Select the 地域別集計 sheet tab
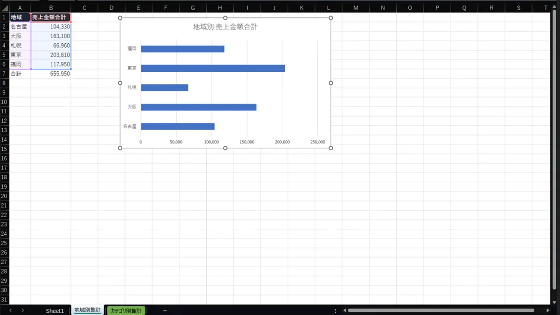The image size is (560, 315). [x=87, y=310]
